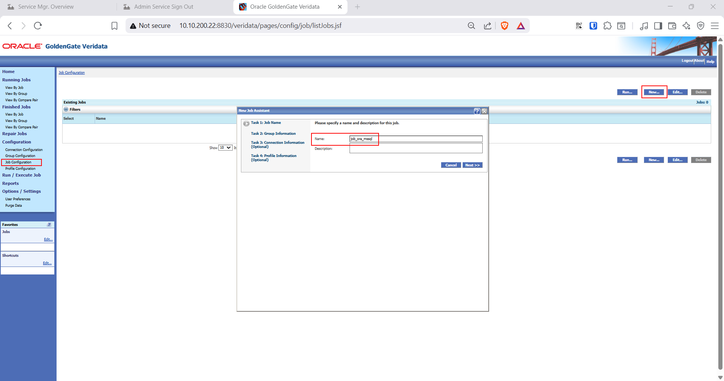Open Job Configuration in the sidebar

18,162
